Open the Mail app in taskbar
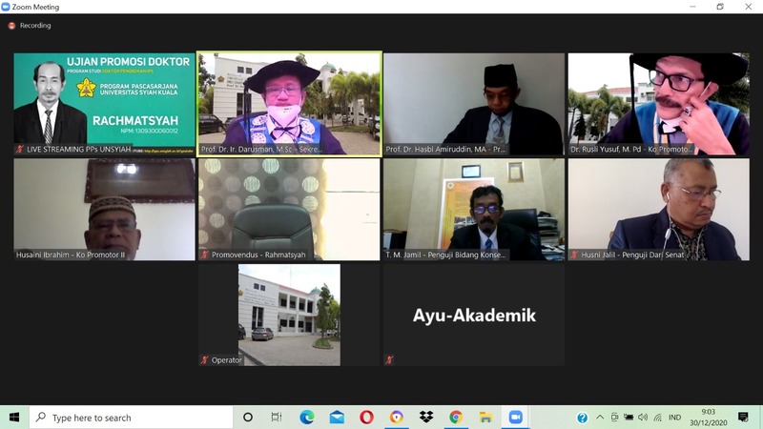The width and height of the screenshot is (763, 429). 337,418
